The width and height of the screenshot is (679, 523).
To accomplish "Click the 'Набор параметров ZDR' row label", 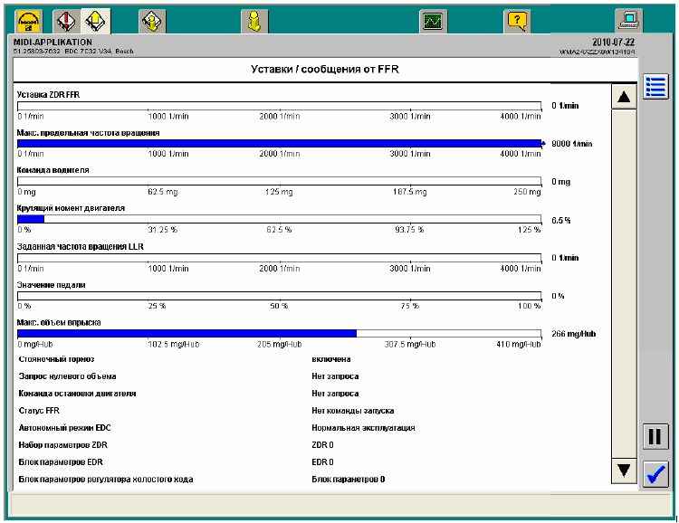I will 62,445.
